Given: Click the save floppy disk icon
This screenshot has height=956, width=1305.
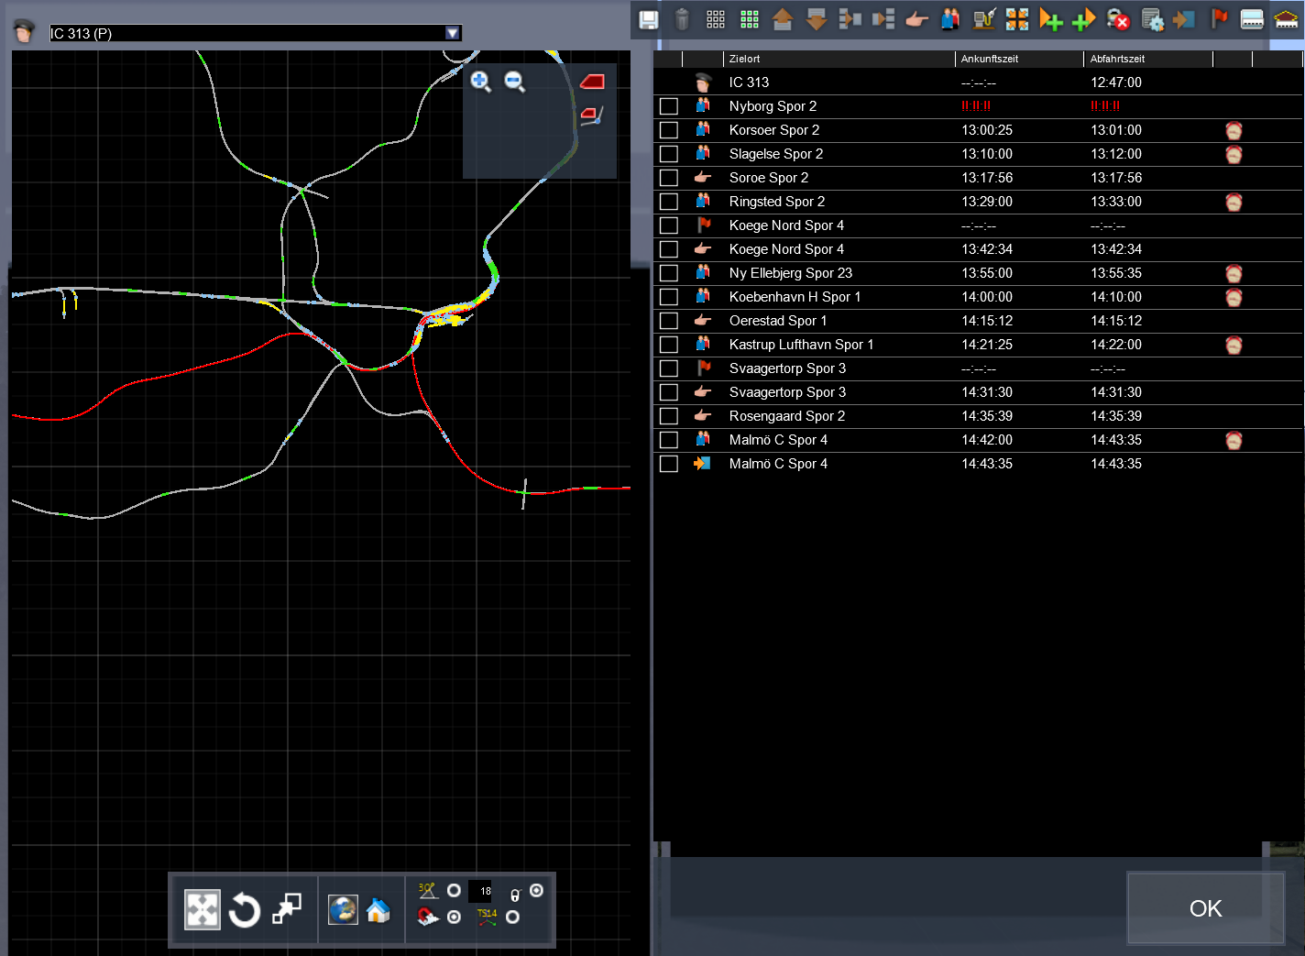Looking at the screenshot, I should pos(648,19).
